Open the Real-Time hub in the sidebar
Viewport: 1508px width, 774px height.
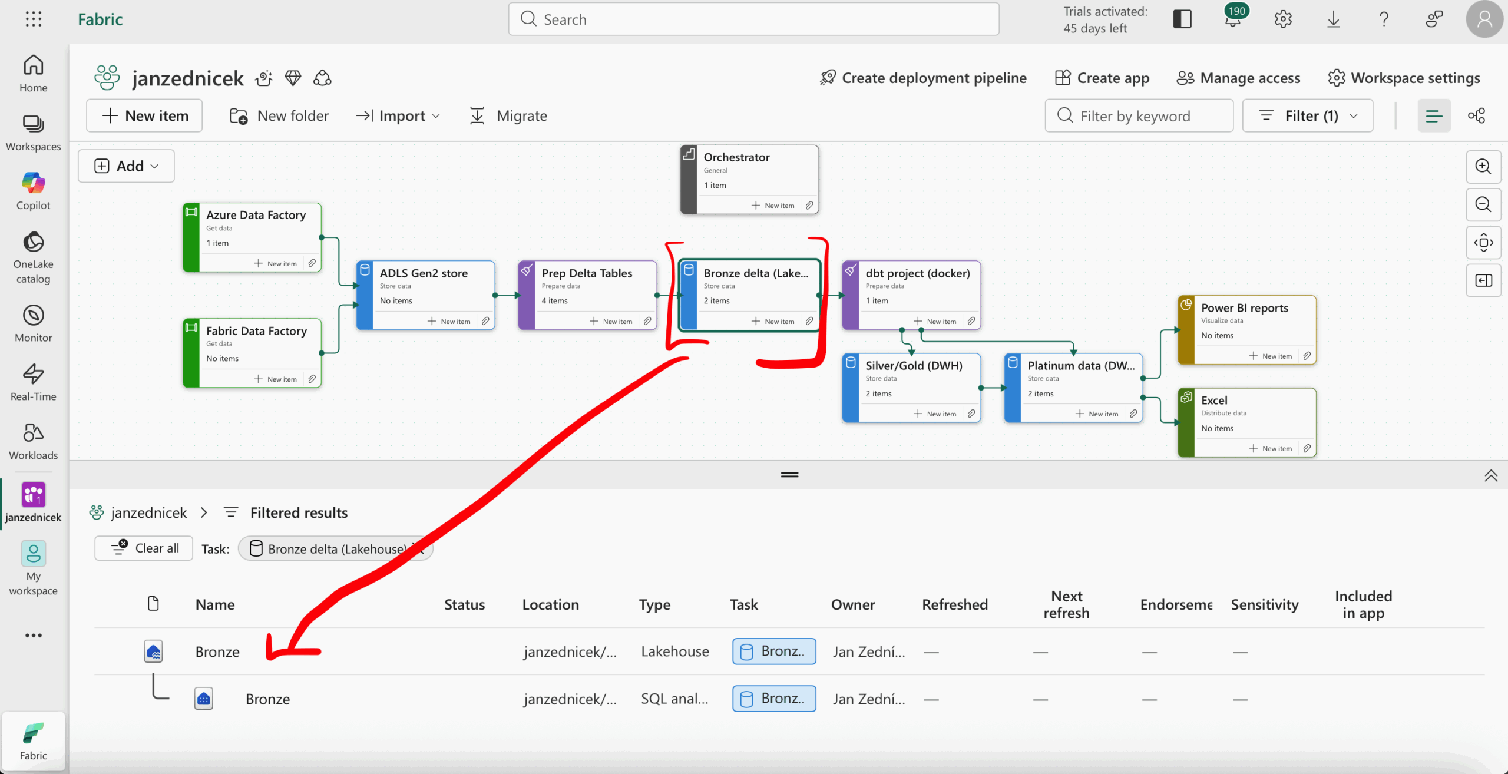click(x=33, y=382)
